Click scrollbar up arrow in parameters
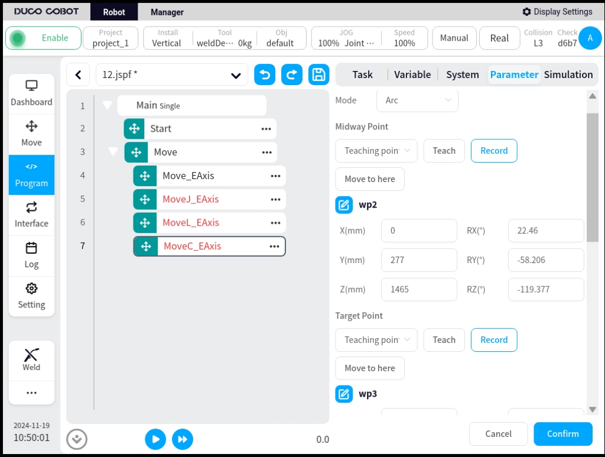Image resolution: width=605 pixels, height=457 pixels. 593,96
